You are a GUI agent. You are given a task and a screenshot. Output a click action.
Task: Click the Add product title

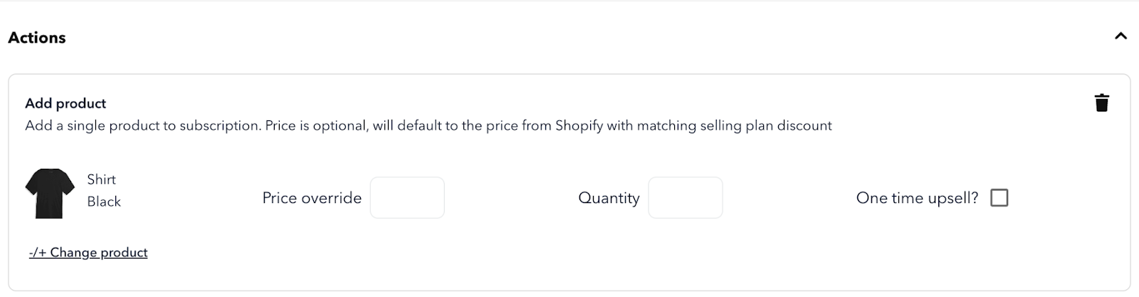[x=65, y=103]
